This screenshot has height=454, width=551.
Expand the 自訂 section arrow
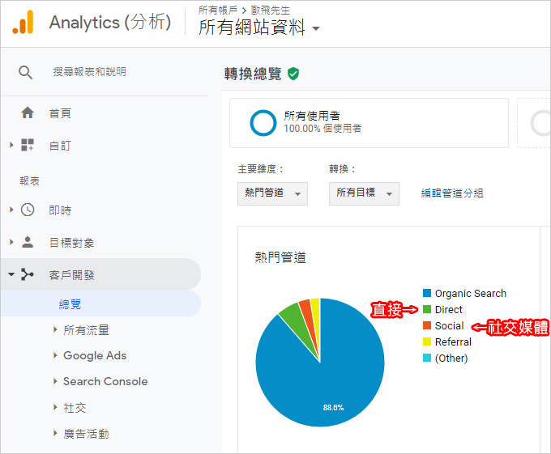(11, 145)
